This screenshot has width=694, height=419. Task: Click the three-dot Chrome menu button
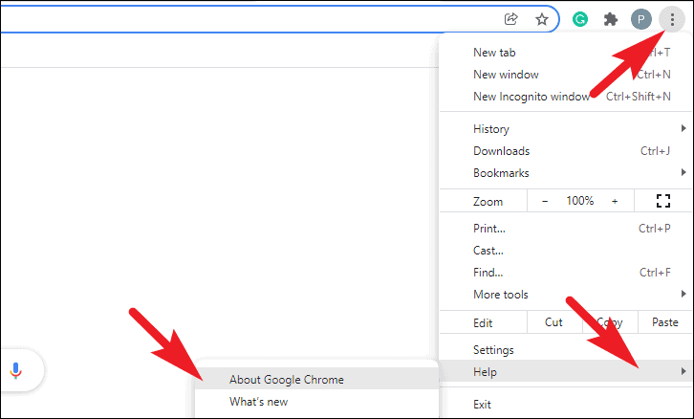point(672,19)
